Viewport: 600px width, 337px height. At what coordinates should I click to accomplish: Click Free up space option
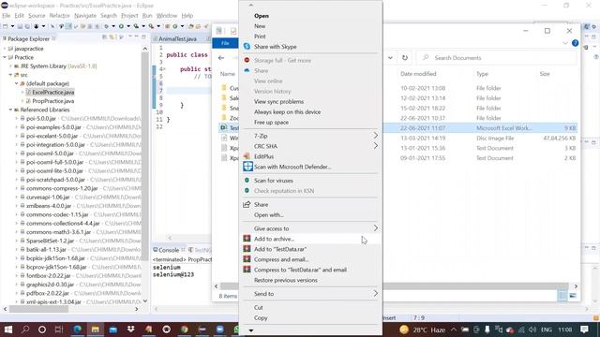point(271,123)
